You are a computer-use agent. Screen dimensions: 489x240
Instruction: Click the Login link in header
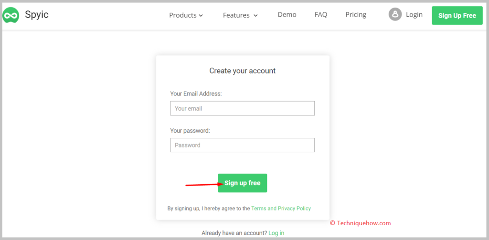(x=414, y=15)
